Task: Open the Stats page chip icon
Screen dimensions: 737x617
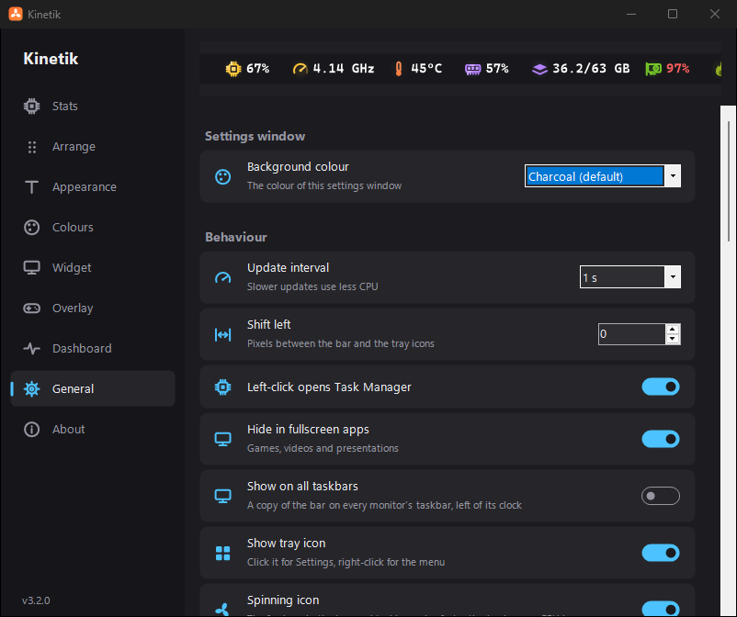Action: pos(31,107)
